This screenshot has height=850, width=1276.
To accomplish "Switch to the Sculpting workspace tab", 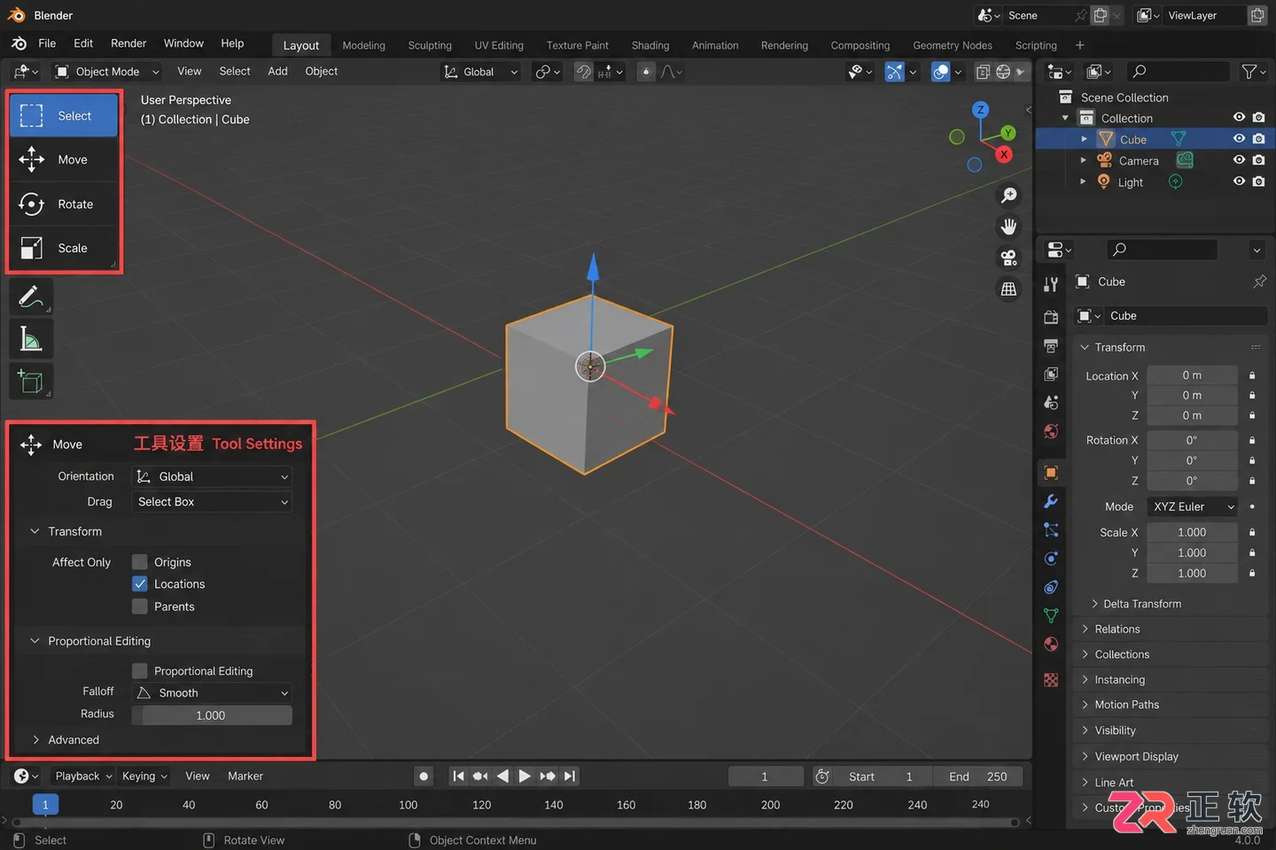I will pos(430,45).
